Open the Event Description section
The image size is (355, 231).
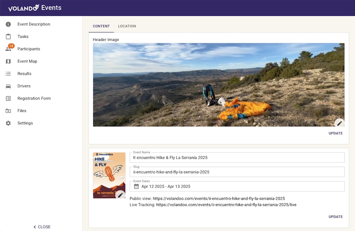[x=34, y=24]
